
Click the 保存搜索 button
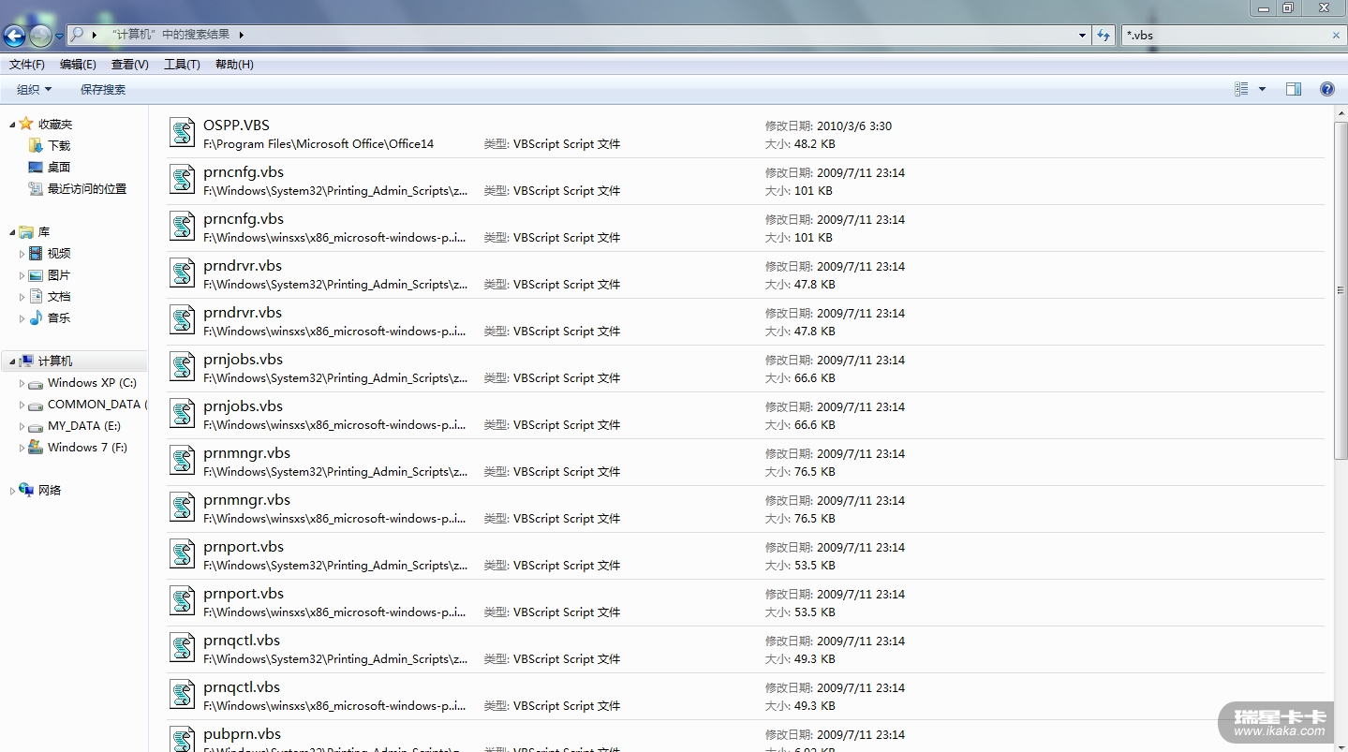103,90
